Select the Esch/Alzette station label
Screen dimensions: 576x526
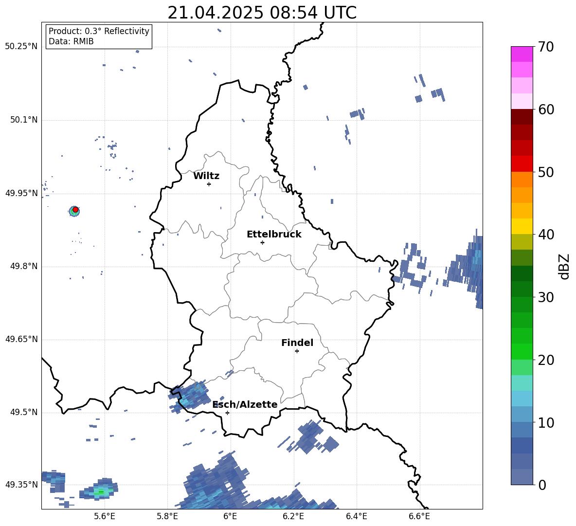(245, 404)
